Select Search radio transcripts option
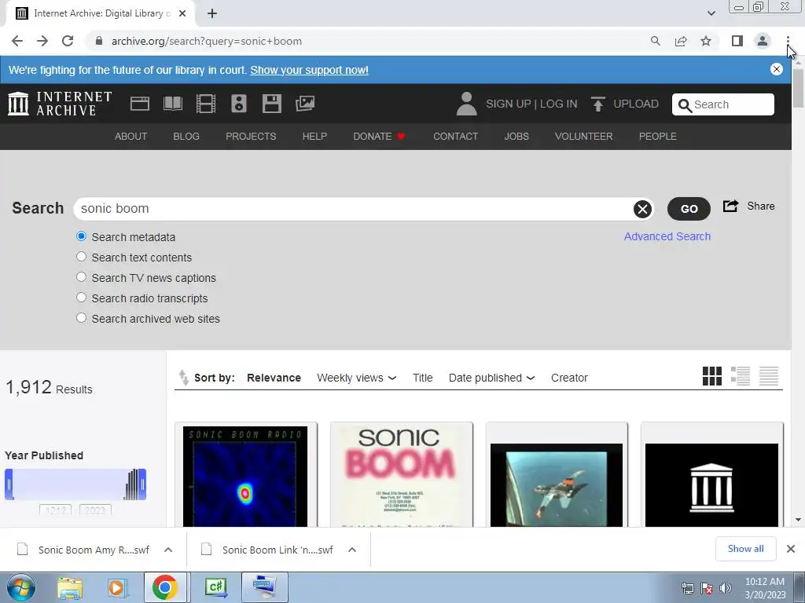 (x=81, y=298)
